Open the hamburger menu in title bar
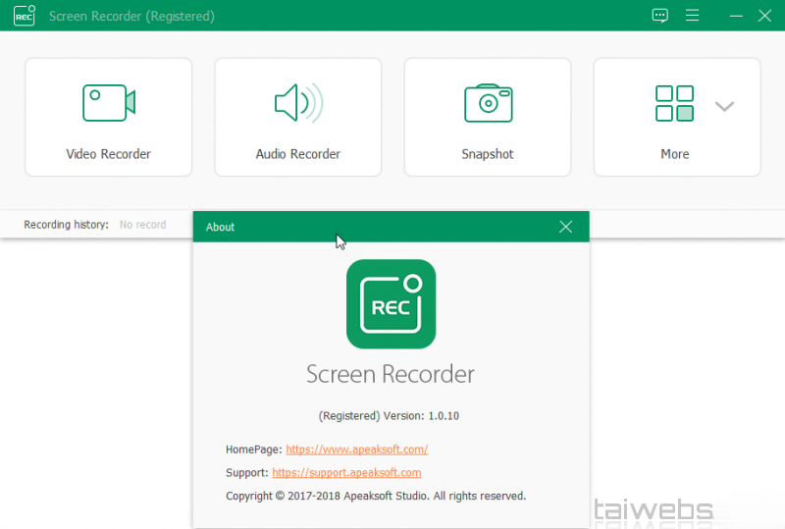The height and width of the screenshot is (529, 785). tap(692, 16)
